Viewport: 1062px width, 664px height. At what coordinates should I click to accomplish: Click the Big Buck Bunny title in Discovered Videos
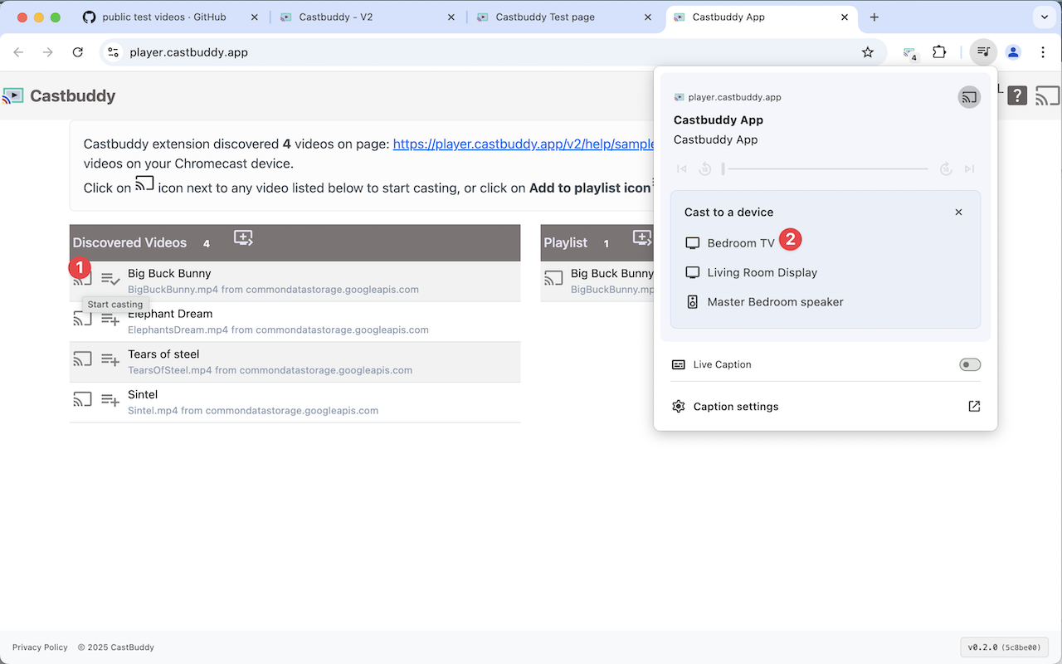pyautogui.click(x=169, y=273)
